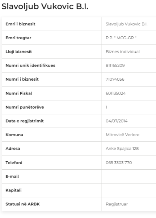156x218 pixels.
Task: Click the phone number 065 3303 770
Action: pyautogui.click(x=119, y=163)
